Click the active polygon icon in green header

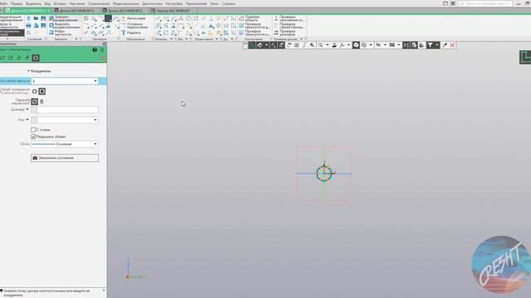[36, 58]
